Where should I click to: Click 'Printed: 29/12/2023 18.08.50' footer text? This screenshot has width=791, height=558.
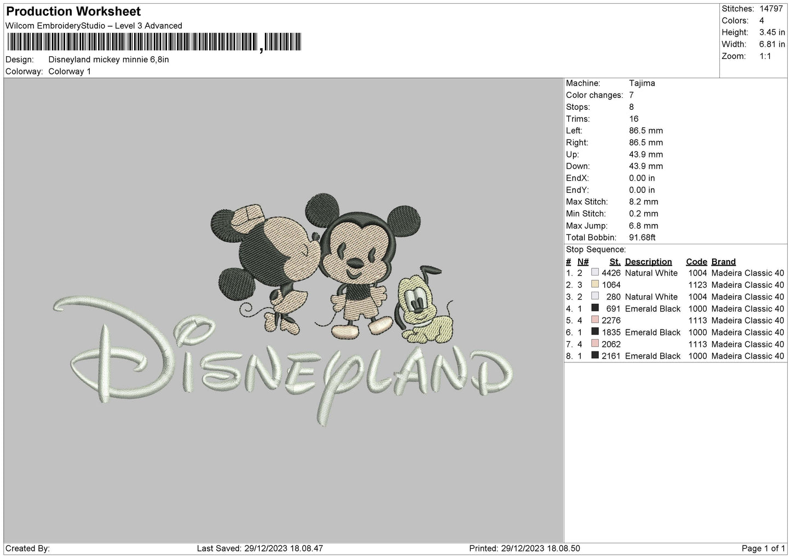(x=525, y=549)
